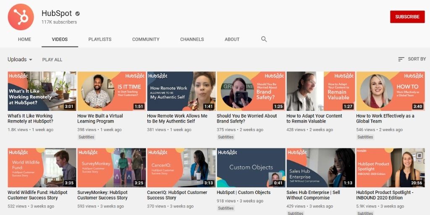
Task: Click title 'How to Work Effectively as a Global Team'
Action: [x=385, y=118]
